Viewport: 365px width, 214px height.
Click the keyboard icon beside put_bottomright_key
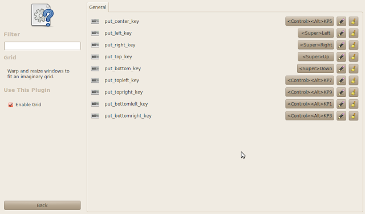pos(95,116)
